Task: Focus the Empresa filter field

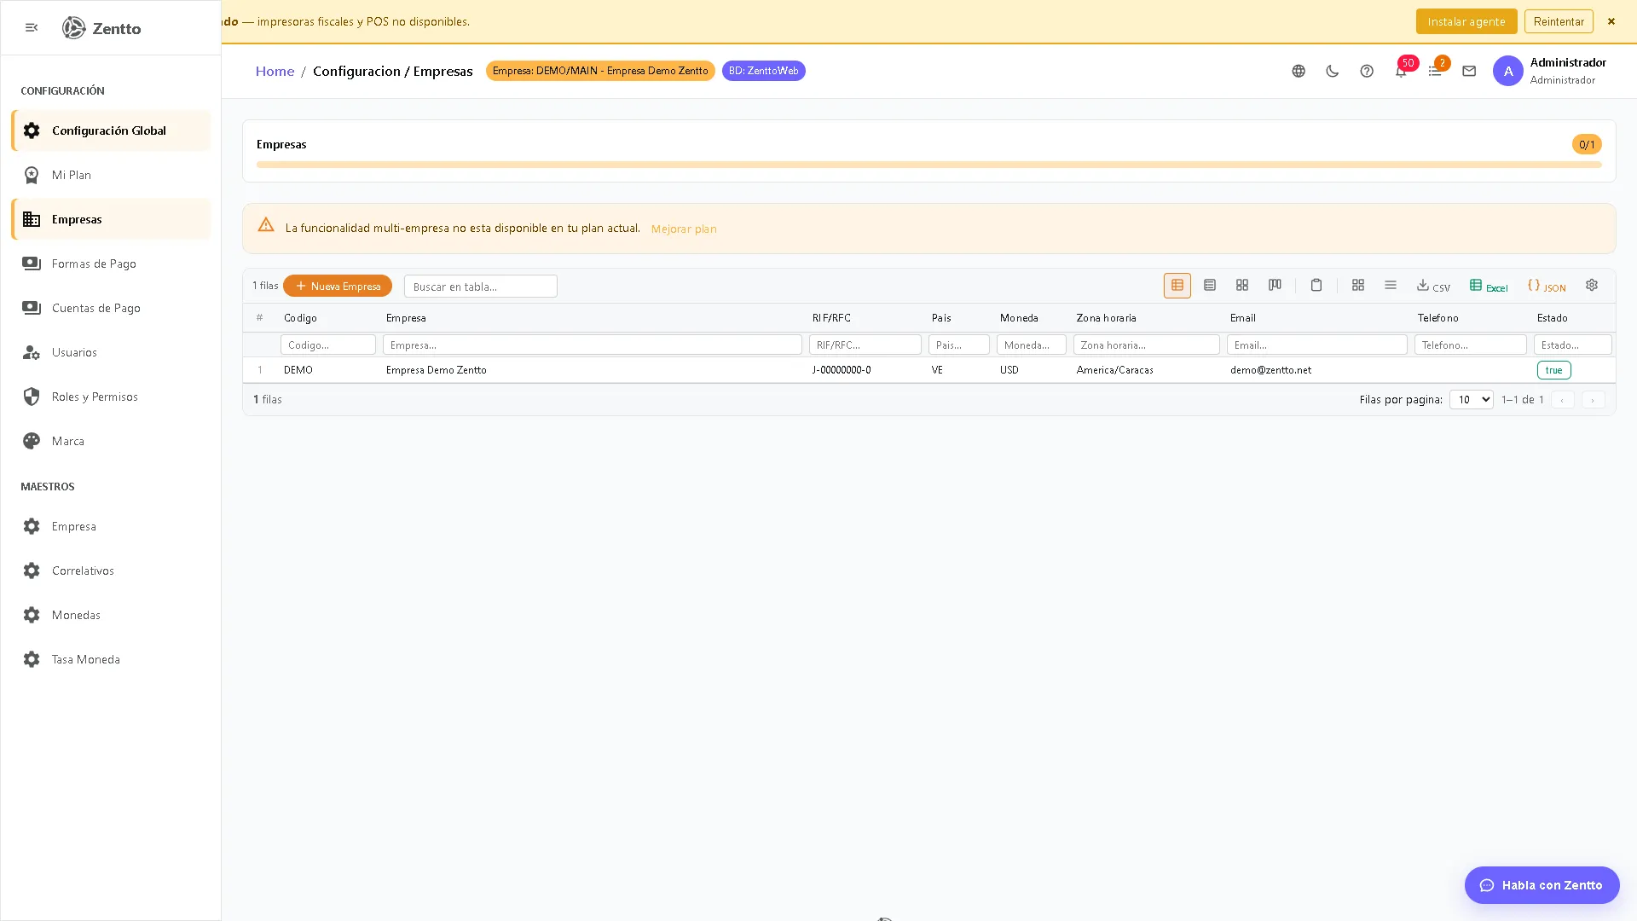Action: coord(593,345)
